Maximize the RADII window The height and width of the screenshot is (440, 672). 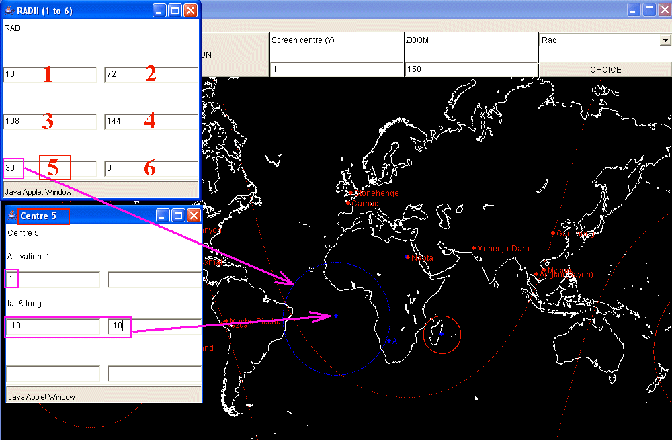pyautogui.click(x=175, y=11)
